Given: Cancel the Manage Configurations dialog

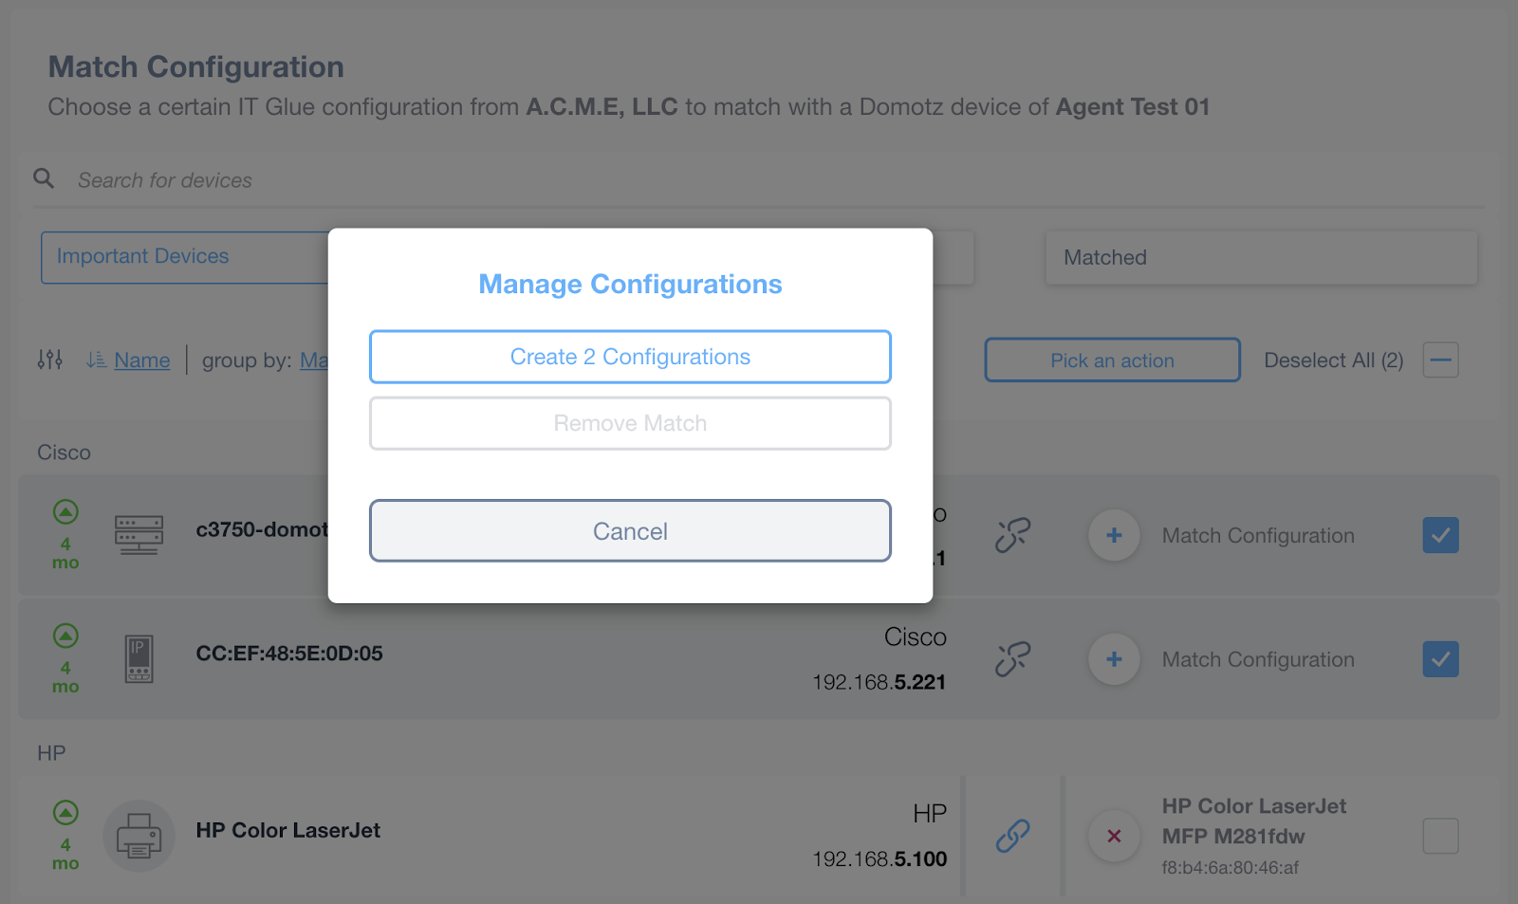Looking at the screenshot, I should (x=629, y=530).
